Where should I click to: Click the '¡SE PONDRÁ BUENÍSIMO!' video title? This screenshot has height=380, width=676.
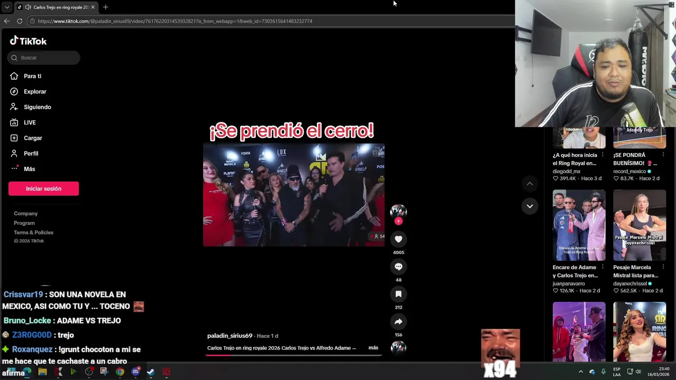[635, 159]
